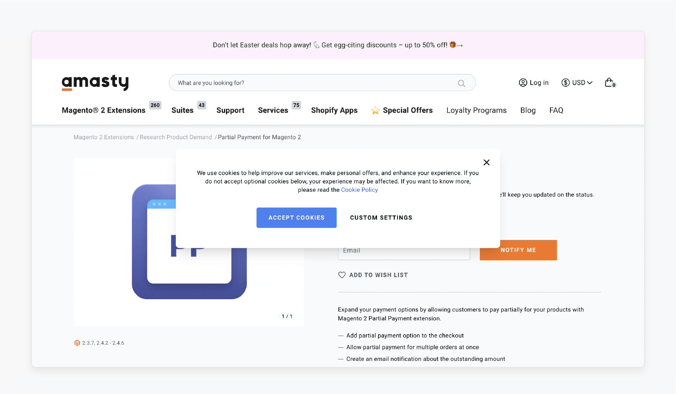Image resolution: width=676 pixels, height=394 pixels.
Task: Open Research Product Demand breadcrumb
Action: coord(176,137)
